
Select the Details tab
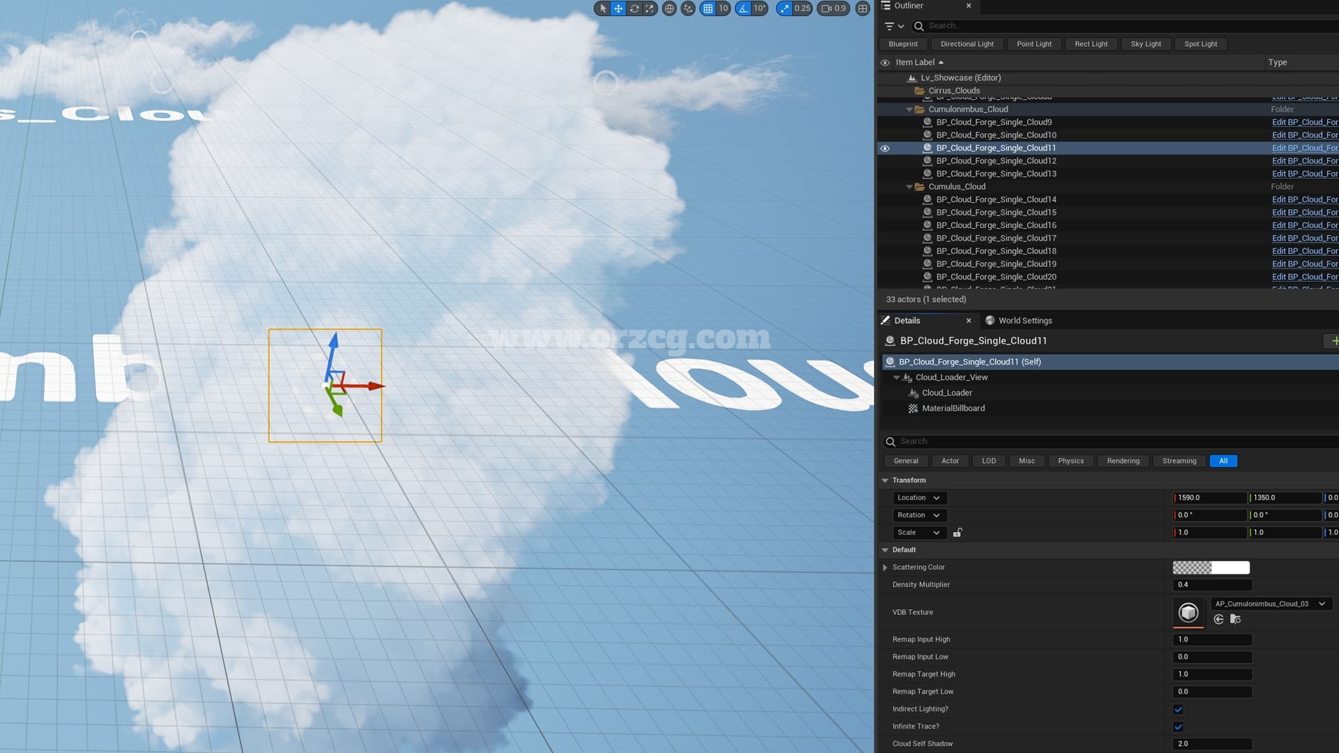907,321
